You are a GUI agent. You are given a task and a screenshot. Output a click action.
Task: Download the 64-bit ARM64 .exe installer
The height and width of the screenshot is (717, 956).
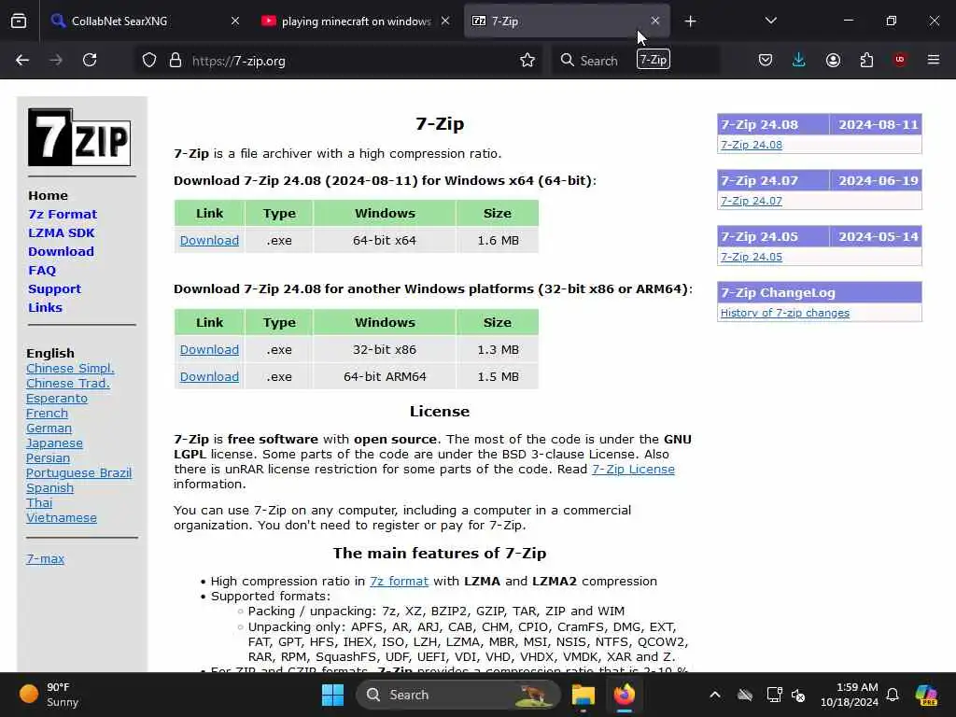tap(209, 376)
